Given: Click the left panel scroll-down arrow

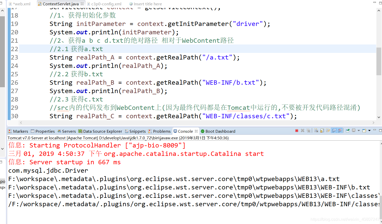Looking at the screenshot, I should (2, 149).
